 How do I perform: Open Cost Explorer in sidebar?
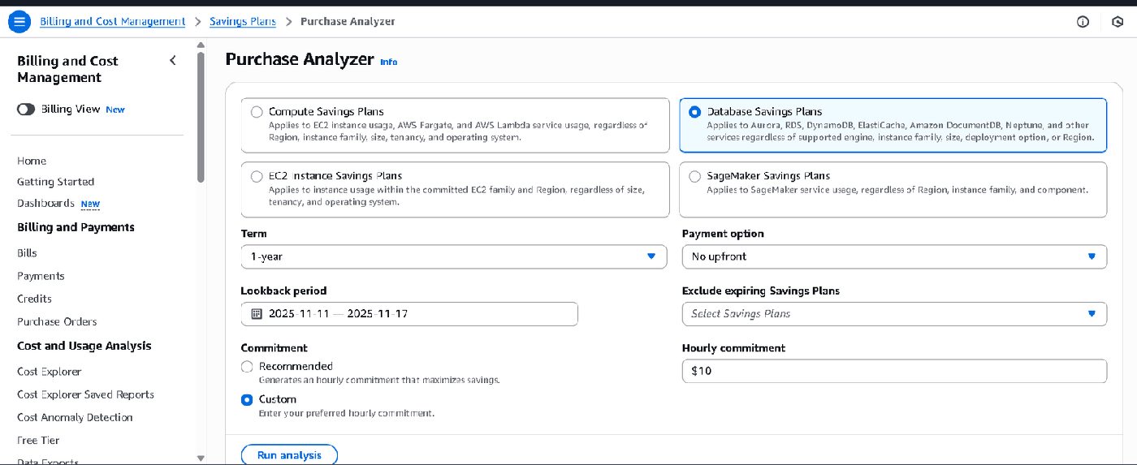(x=50, y=372)
